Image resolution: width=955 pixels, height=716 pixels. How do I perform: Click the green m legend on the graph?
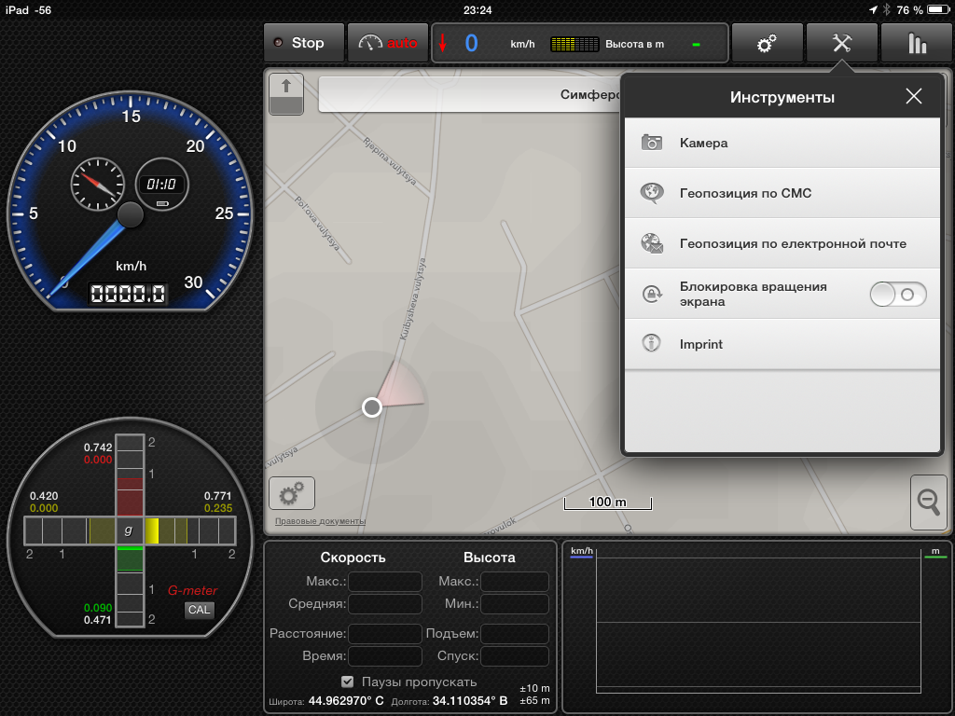coord(935,552)
